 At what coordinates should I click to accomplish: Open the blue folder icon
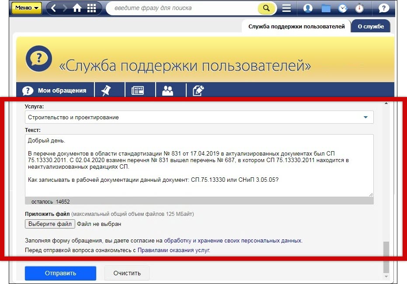326,8
